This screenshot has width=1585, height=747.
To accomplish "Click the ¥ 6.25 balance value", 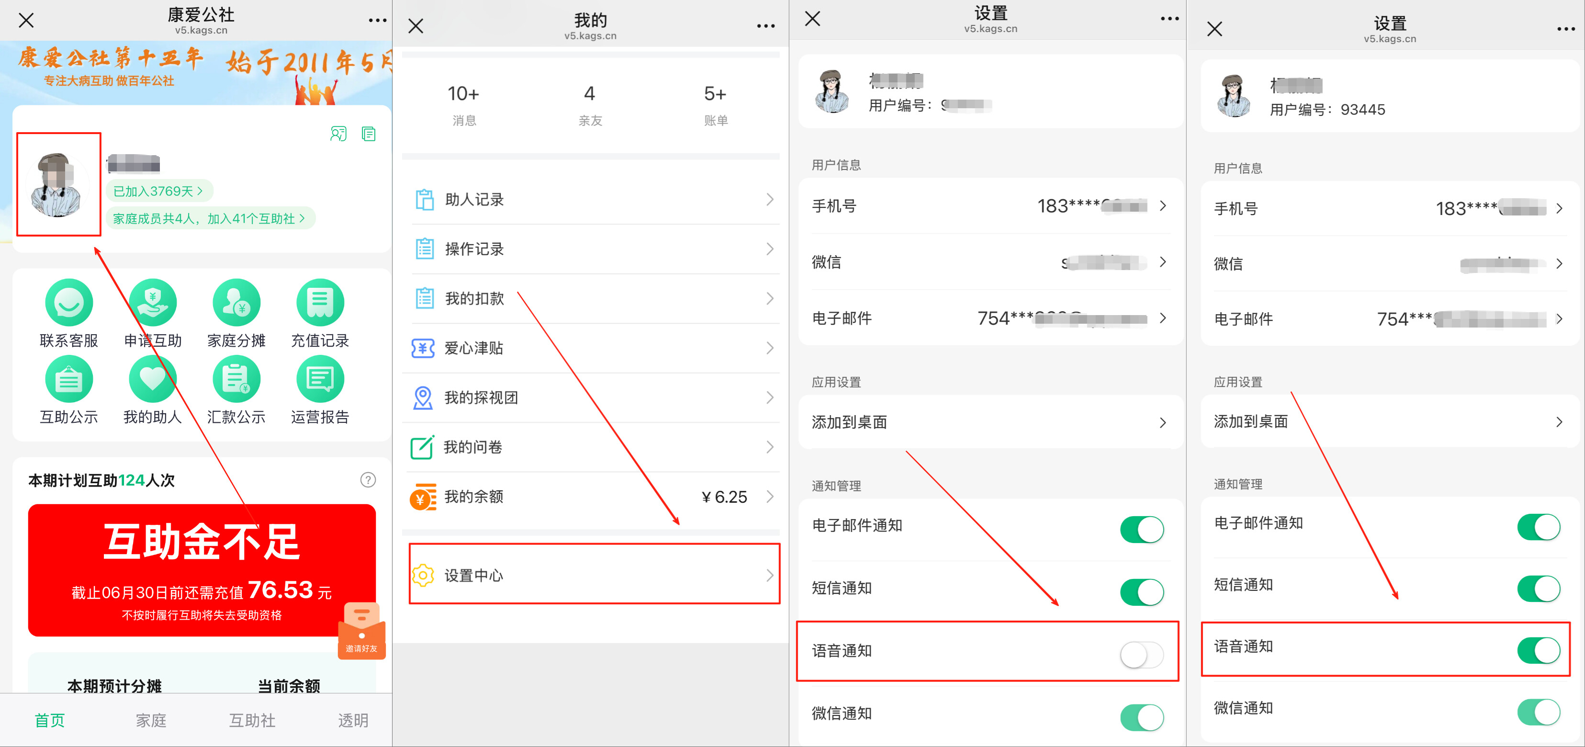I will [724, 497].
